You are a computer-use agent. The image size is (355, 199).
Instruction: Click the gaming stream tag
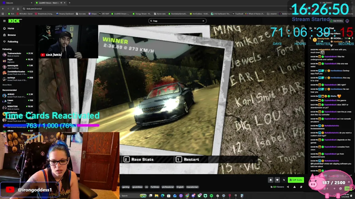click(126, 187)
